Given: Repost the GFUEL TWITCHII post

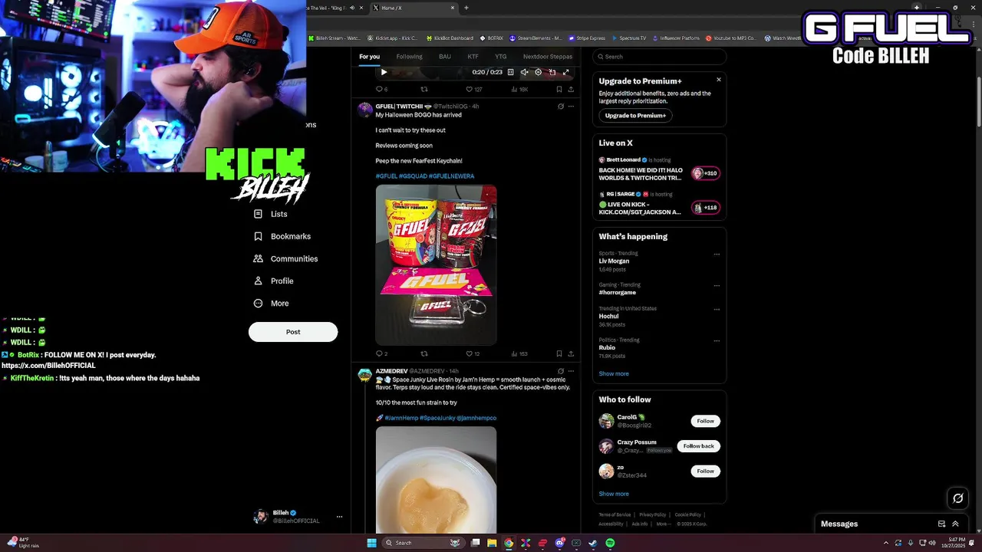Looking at the screenshot, I should [424, 353].
